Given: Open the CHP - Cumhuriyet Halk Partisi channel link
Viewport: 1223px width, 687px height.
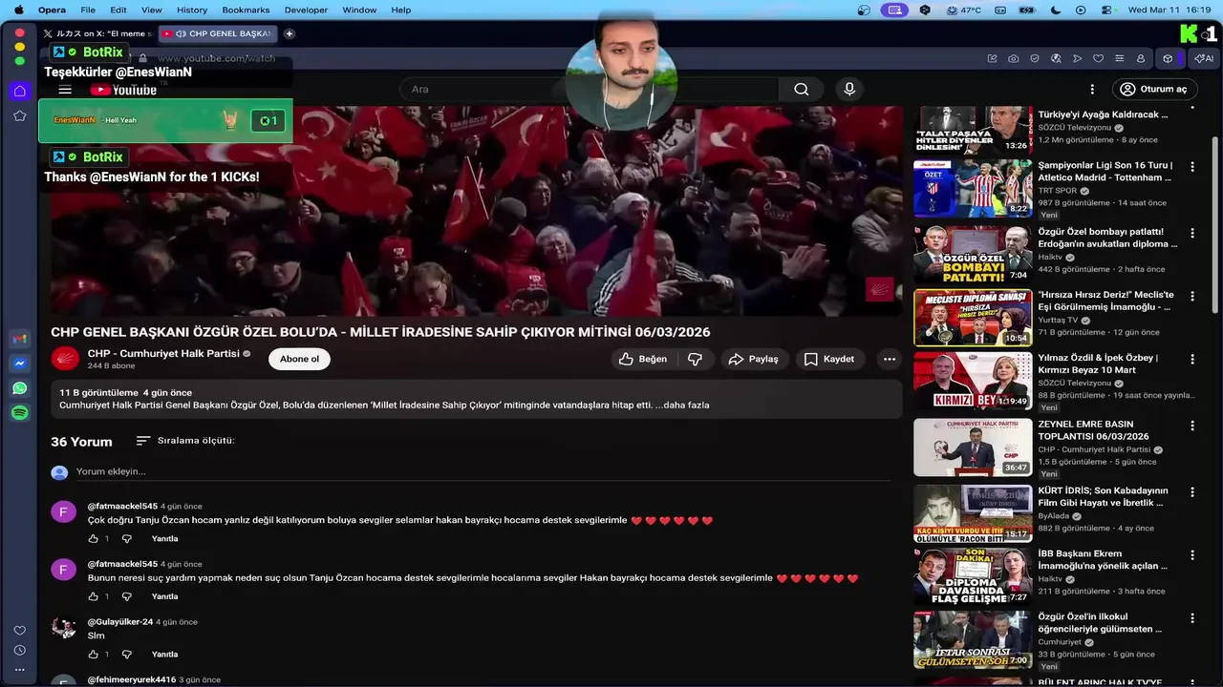Looking at the screenshot, I should 163,353.
